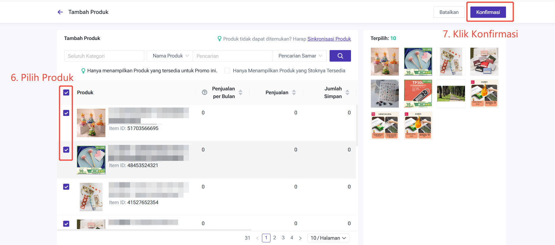Sort by Jumlah Simpan column arrows

(347, 92)
